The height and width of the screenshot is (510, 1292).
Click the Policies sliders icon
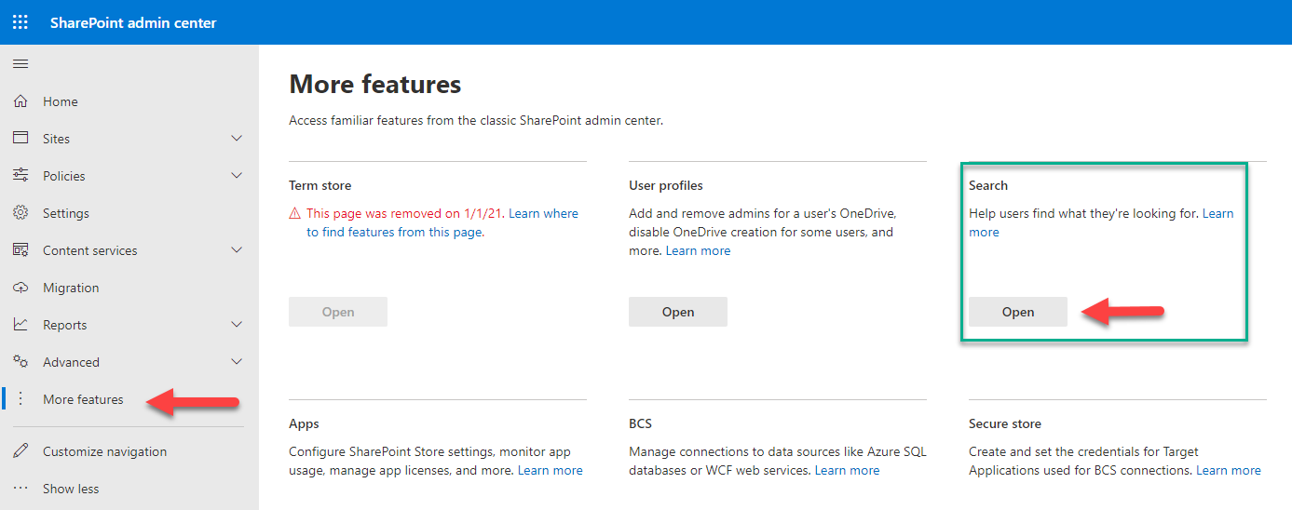[x=20, y=176]
